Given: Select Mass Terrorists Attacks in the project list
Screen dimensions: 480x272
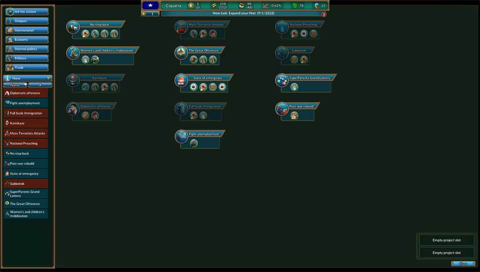Looking at the screenshot, I should tap(26, 133).
